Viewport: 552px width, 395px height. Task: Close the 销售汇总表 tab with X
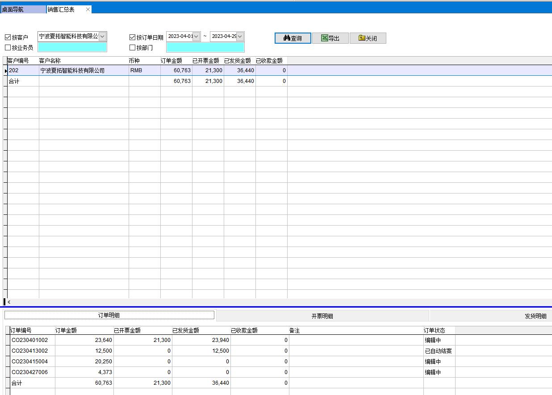pos(88,9)
